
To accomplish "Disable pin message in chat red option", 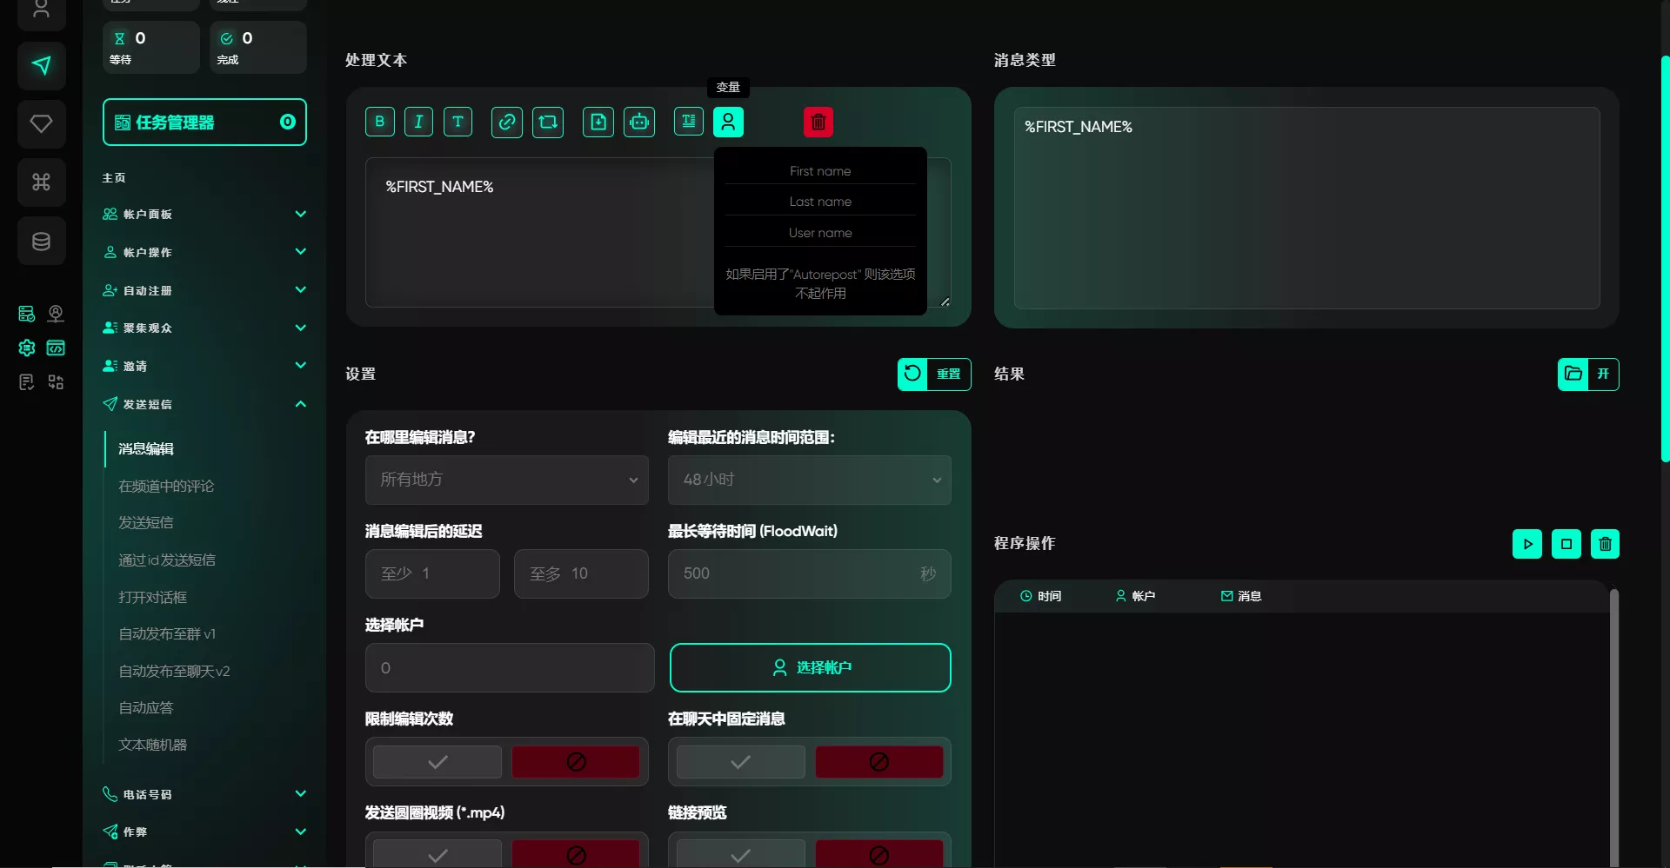I will coord(879,762).
